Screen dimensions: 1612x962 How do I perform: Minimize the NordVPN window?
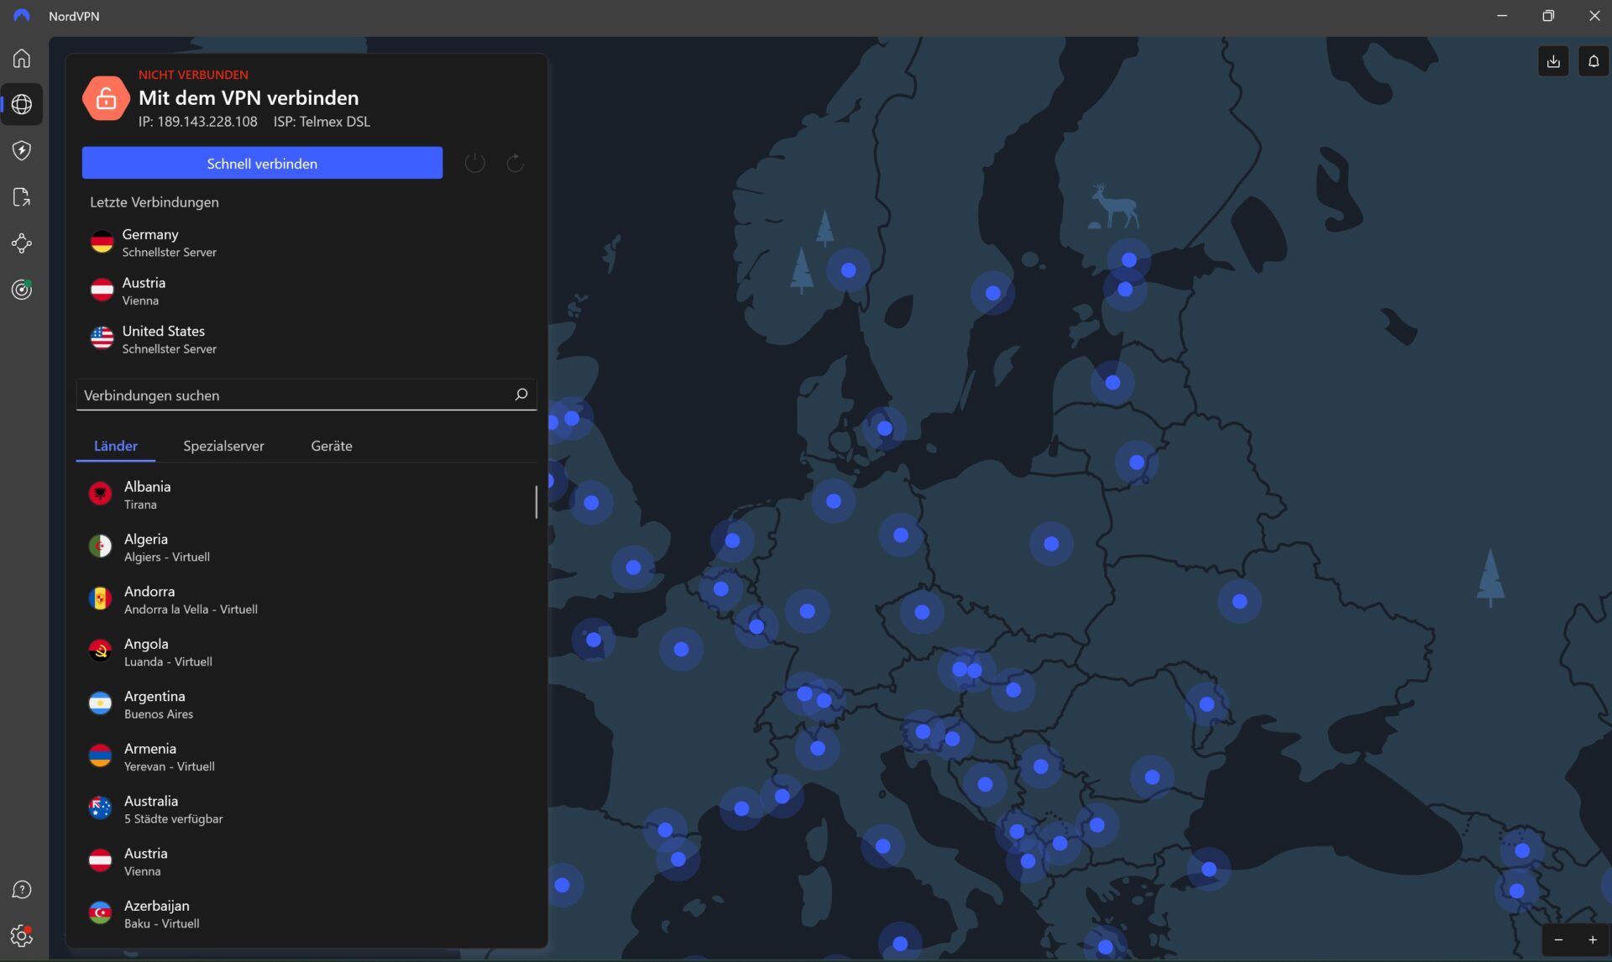tap(1502, 16)
